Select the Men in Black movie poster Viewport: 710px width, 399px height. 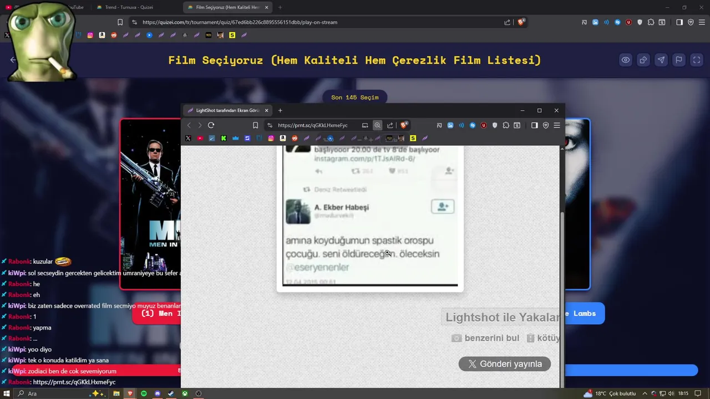tap(151, 204)
